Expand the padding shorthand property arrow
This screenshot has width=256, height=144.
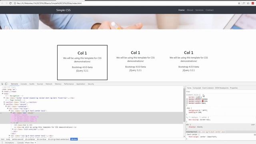(197, 112)
